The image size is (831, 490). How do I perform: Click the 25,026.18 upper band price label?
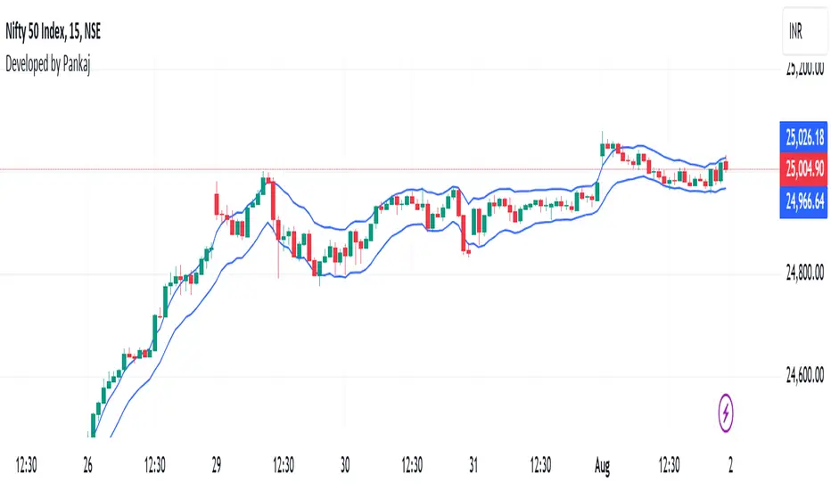tap(804, 138)
